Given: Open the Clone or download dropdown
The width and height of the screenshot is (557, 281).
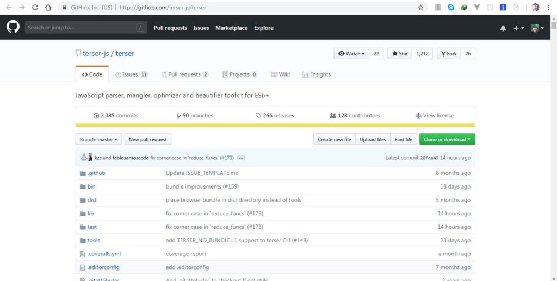Looking at the screenshot, I should [447, 140].
